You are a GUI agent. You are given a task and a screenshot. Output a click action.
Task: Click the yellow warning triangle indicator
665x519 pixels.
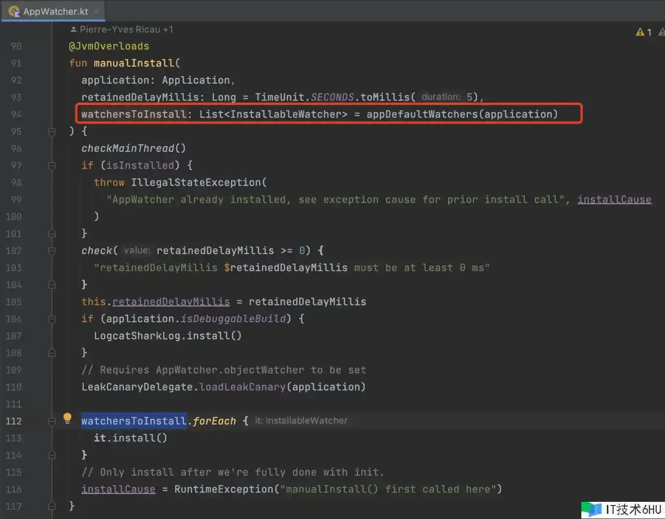[640, 32]
